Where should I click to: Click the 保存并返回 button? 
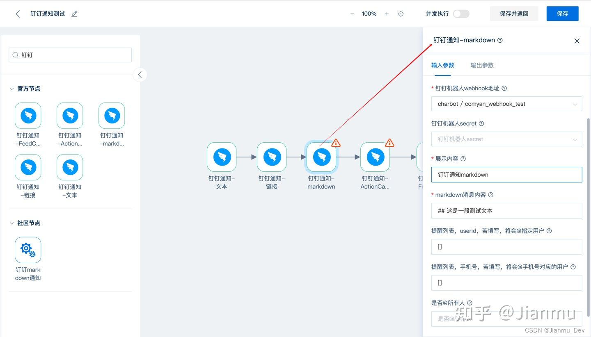coord(514,14)
